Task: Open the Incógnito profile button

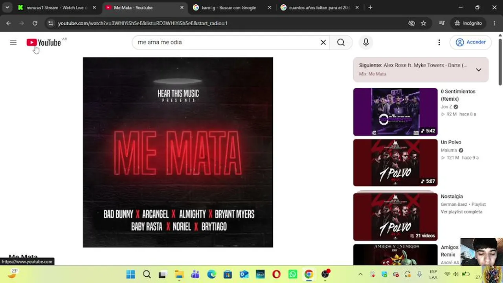Action: click(x=468, y=23)
